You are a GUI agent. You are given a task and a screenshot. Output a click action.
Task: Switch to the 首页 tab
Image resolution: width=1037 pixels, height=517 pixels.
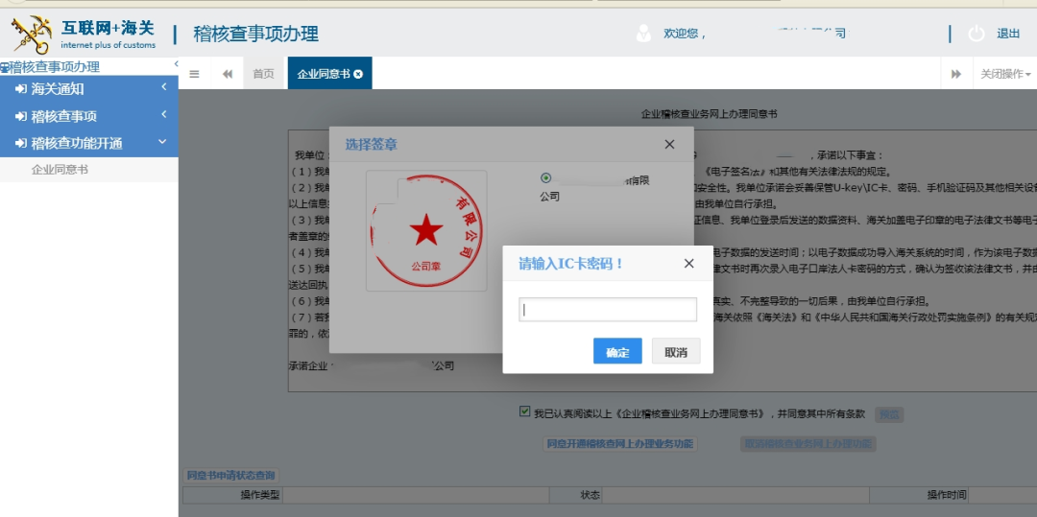[263, 73]
